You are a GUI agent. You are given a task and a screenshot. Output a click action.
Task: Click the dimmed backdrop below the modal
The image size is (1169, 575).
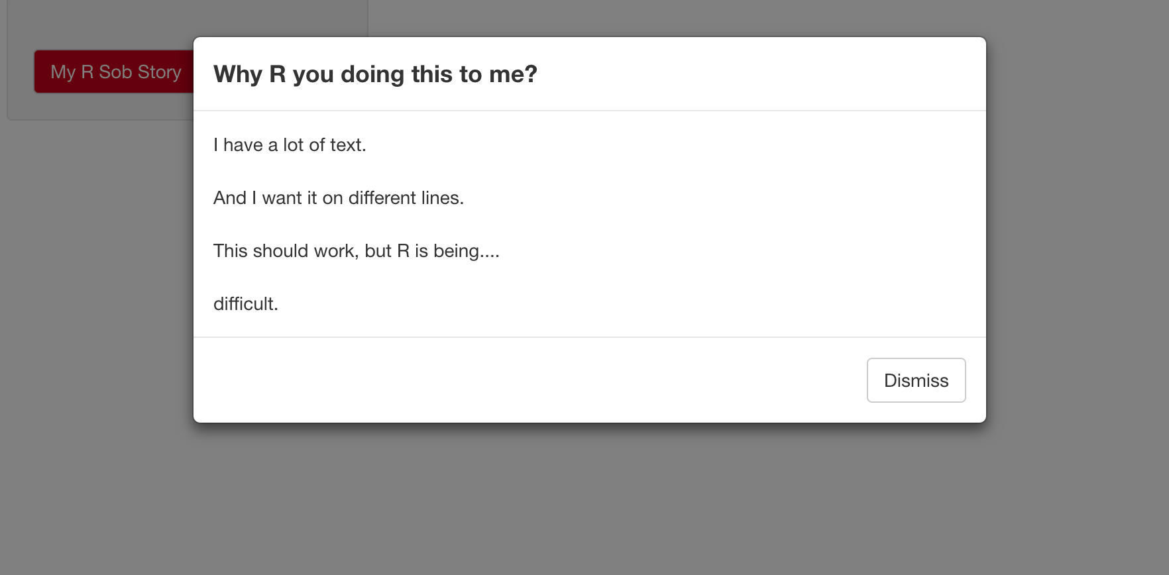[583, 503]
